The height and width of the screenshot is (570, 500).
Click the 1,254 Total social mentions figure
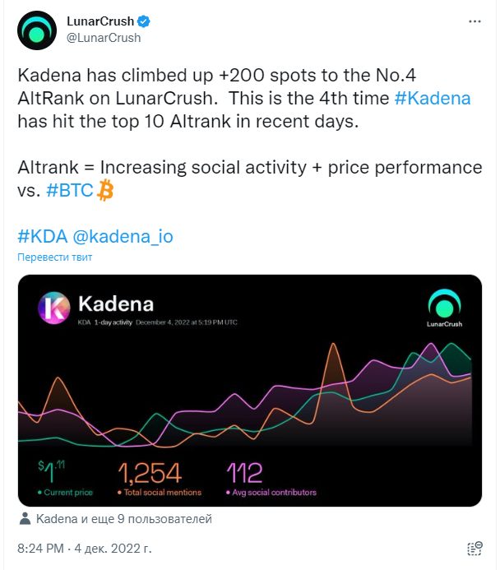pos(150,473)
